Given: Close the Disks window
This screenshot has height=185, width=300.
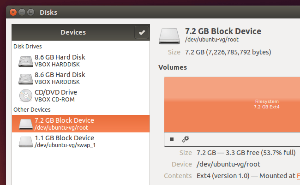Looking at the screenshot, I should coord(12,12).
